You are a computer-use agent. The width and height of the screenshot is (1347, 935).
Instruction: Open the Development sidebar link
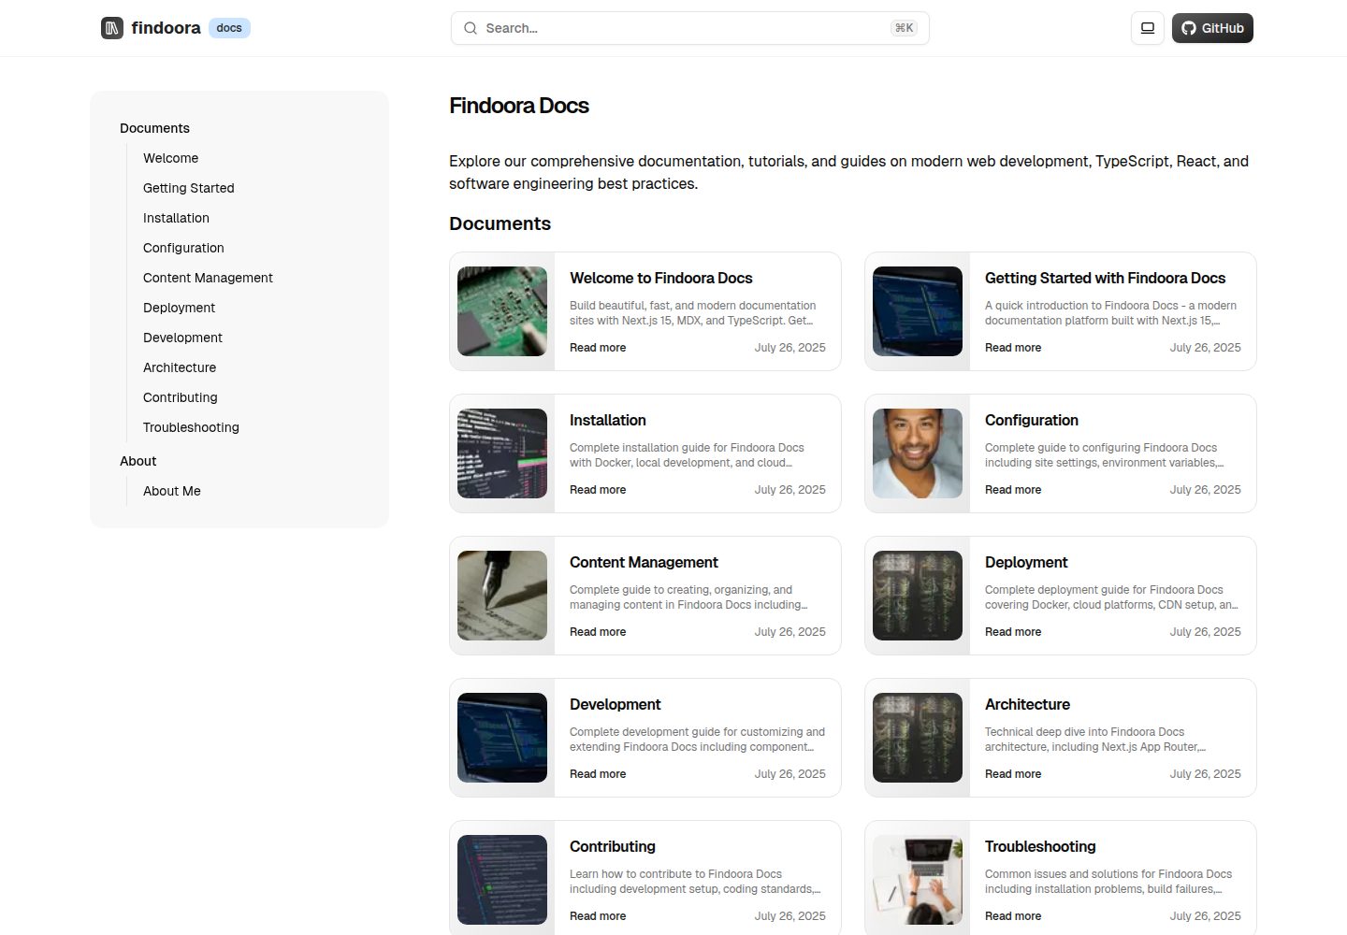tap(182, 338)
